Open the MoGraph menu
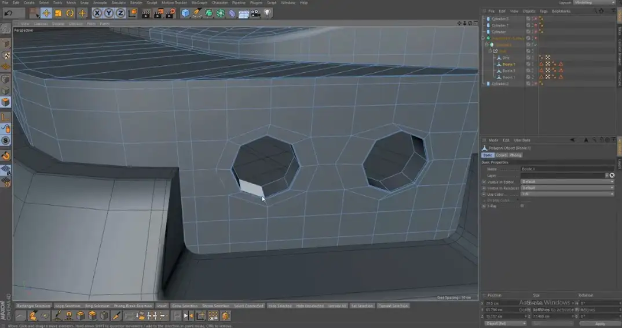The height and width of the screenshot is (328, 622). (x=199, y=2)
